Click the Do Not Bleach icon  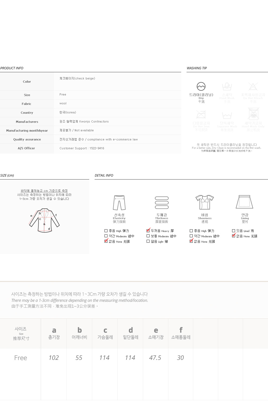253,87
